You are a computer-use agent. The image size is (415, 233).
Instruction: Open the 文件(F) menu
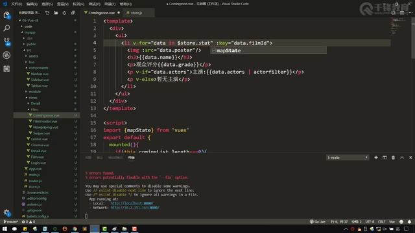[x=16, y=4]
